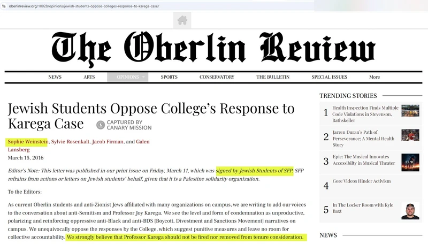Open thumbnail of Kyle Baxt portrait
The height and width of the screenshot is (244, 428).
(410, 211)
